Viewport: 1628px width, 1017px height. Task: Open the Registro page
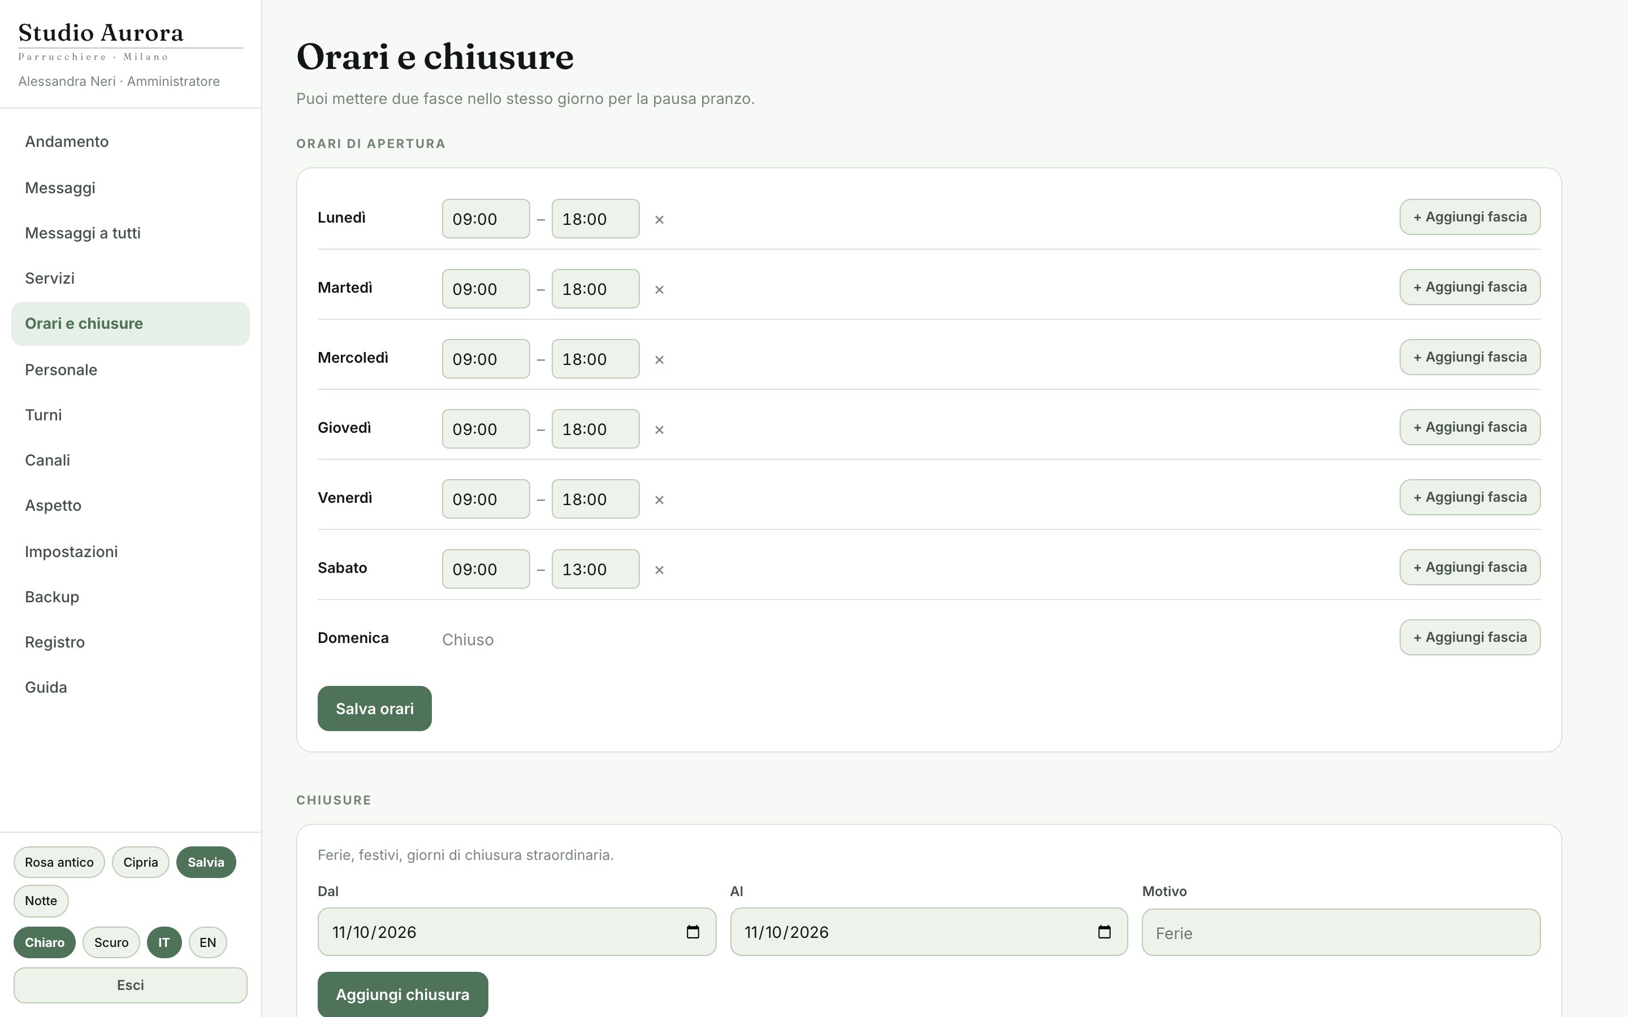pos(131,642)
